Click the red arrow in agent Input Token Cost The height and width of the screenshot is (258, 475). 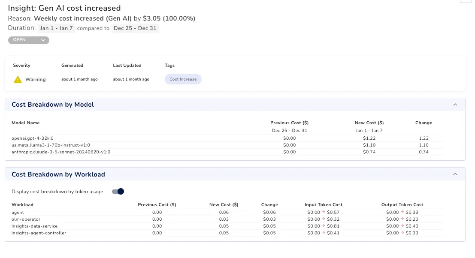[x=324, y=212]
